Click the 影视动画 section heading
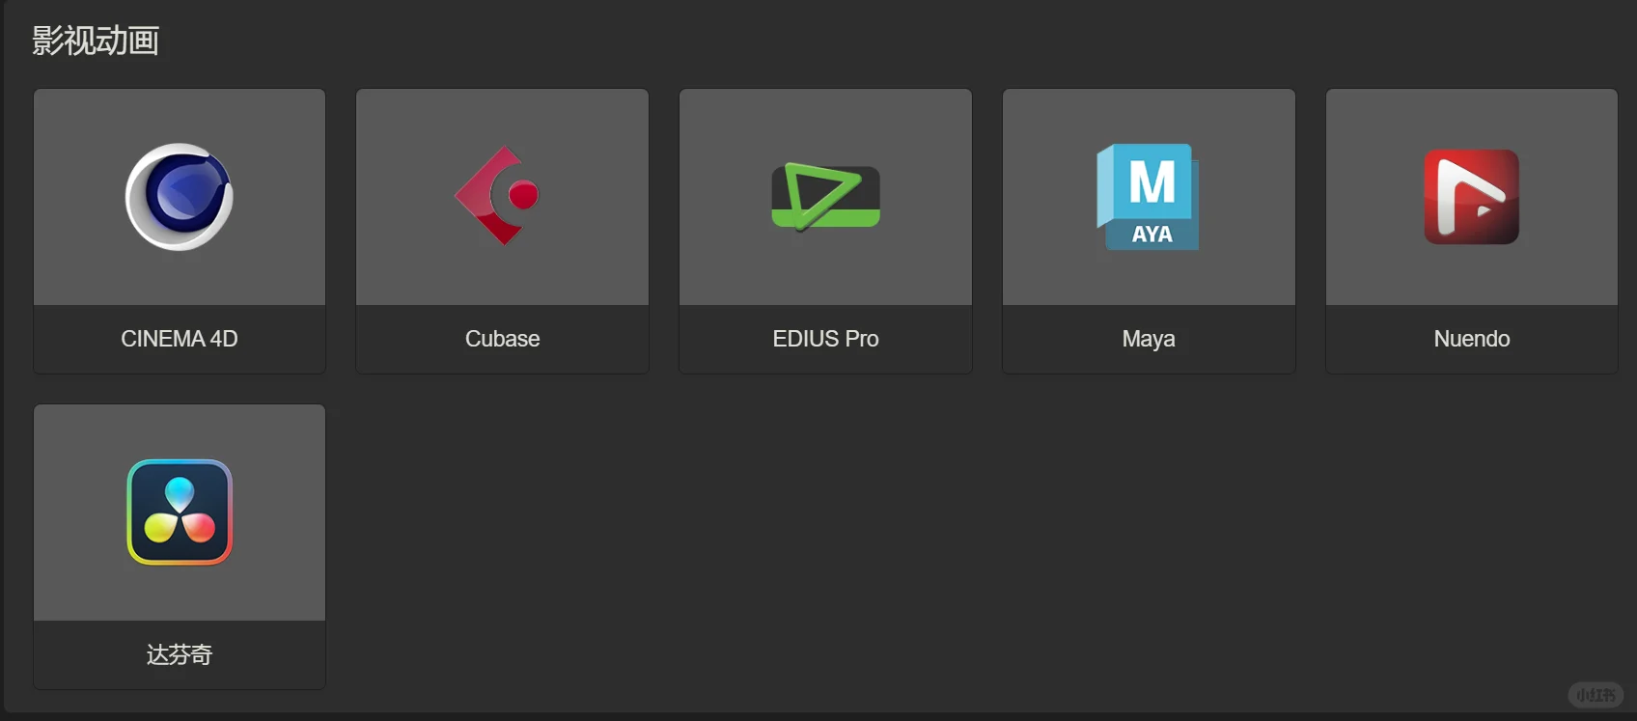 [96, 41]
